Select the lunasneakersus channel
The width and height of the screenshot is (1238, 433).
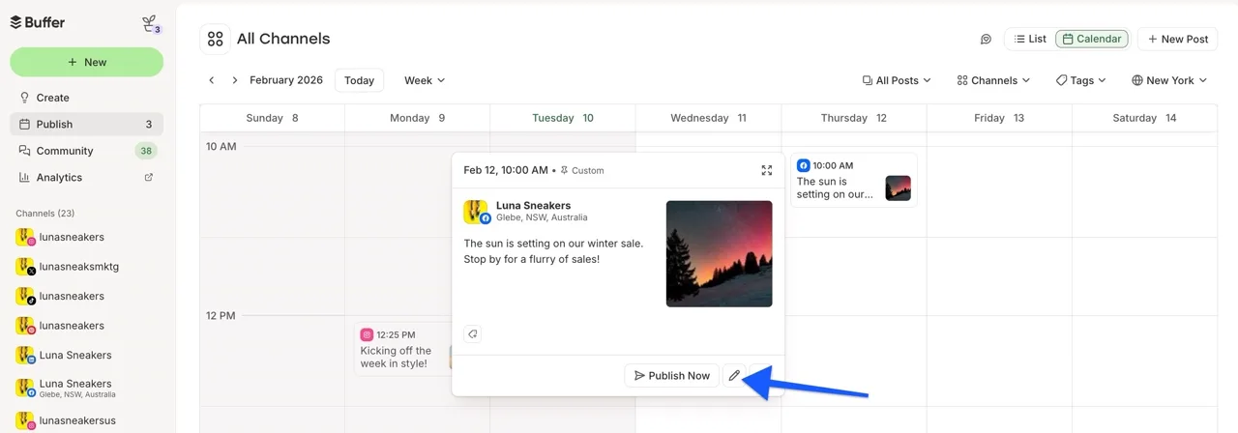click(x=77, y=422)
